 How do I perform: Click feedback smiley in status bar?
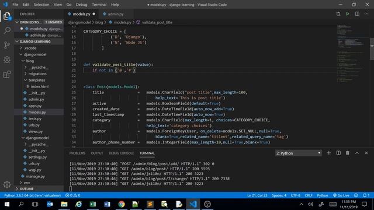tap(356, 195)
